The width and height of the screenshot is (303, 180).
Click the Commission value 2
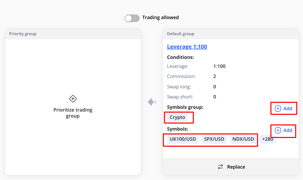pyautogui.click(x=215, y=76)
